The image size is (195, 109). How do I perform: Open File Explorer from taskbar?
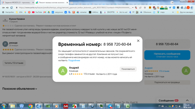pos(12,106)
